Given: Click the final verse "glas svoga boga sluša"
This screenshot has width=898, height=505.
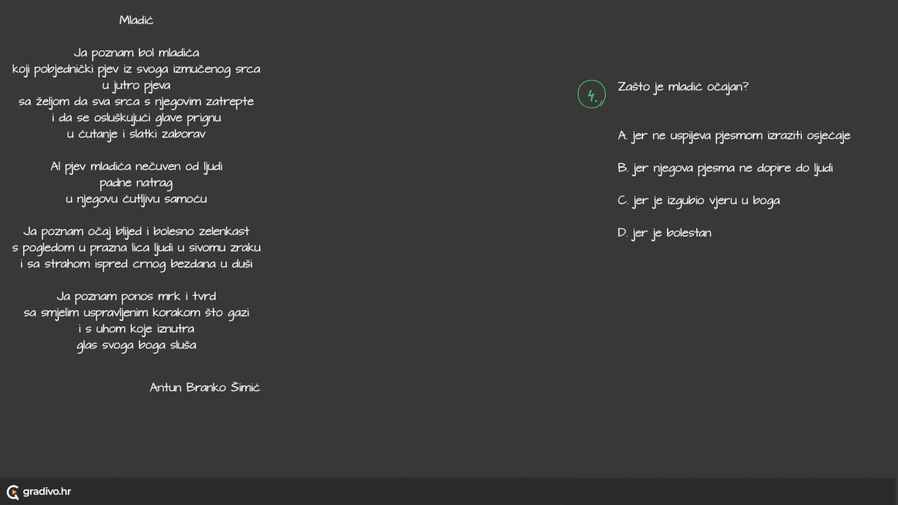Looking at the screenshot, I should [x=136, y=346].
